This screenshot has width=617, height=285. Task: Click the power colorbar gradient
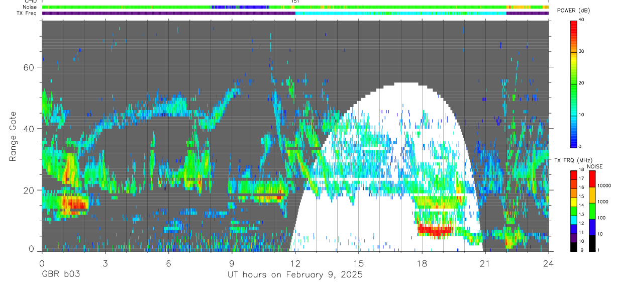coord(573,83)
